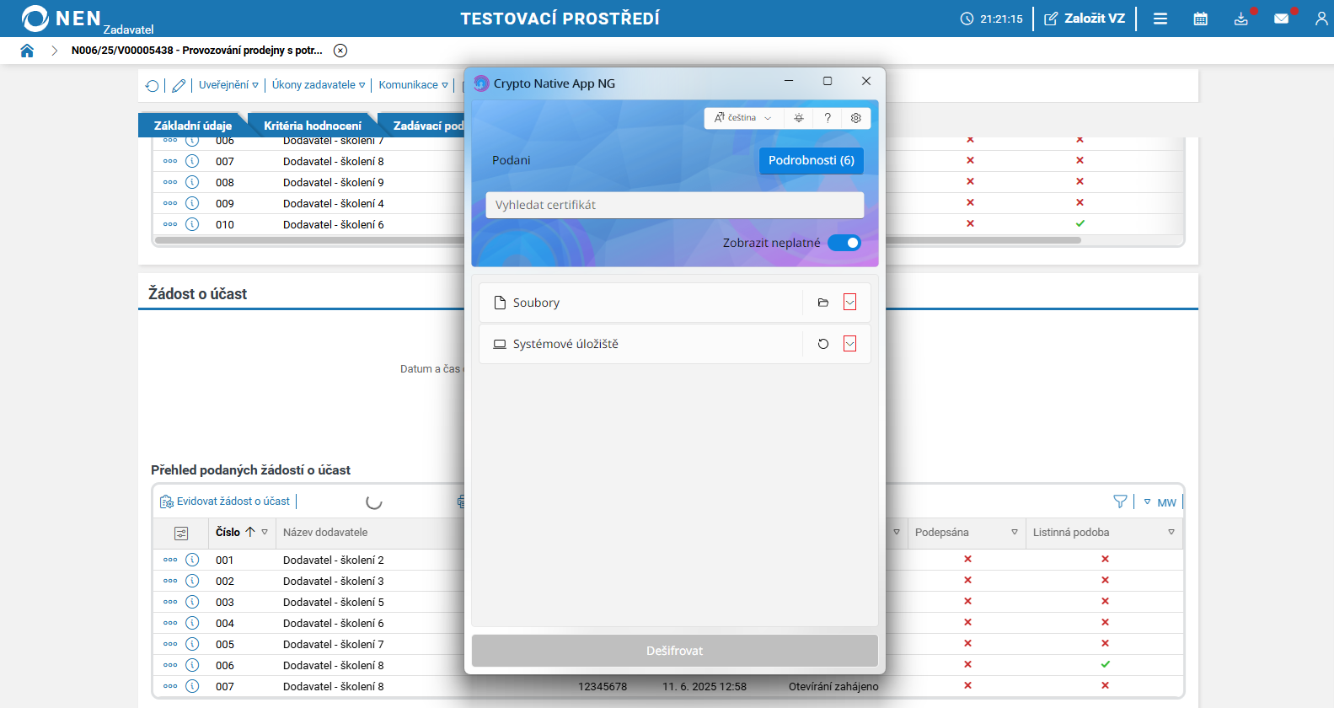Open the hamburger menu in NEN header
This screenshot has height=708, width=1334.
click(1160, 19)
